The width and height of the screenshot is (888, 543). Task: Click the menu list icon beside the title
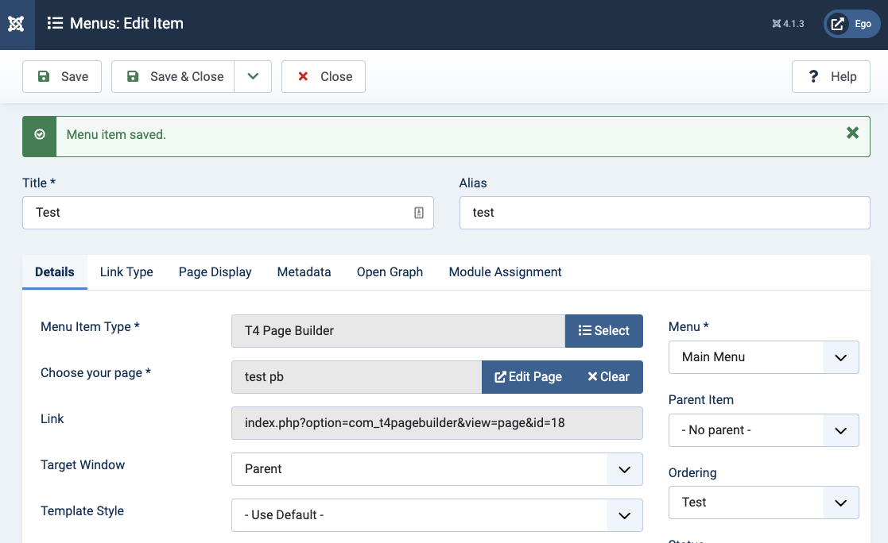[x=55, y=24]
